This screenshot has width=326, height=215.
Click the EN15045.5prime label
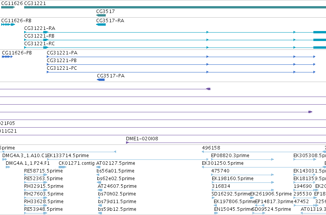click(x=233, y=209)
